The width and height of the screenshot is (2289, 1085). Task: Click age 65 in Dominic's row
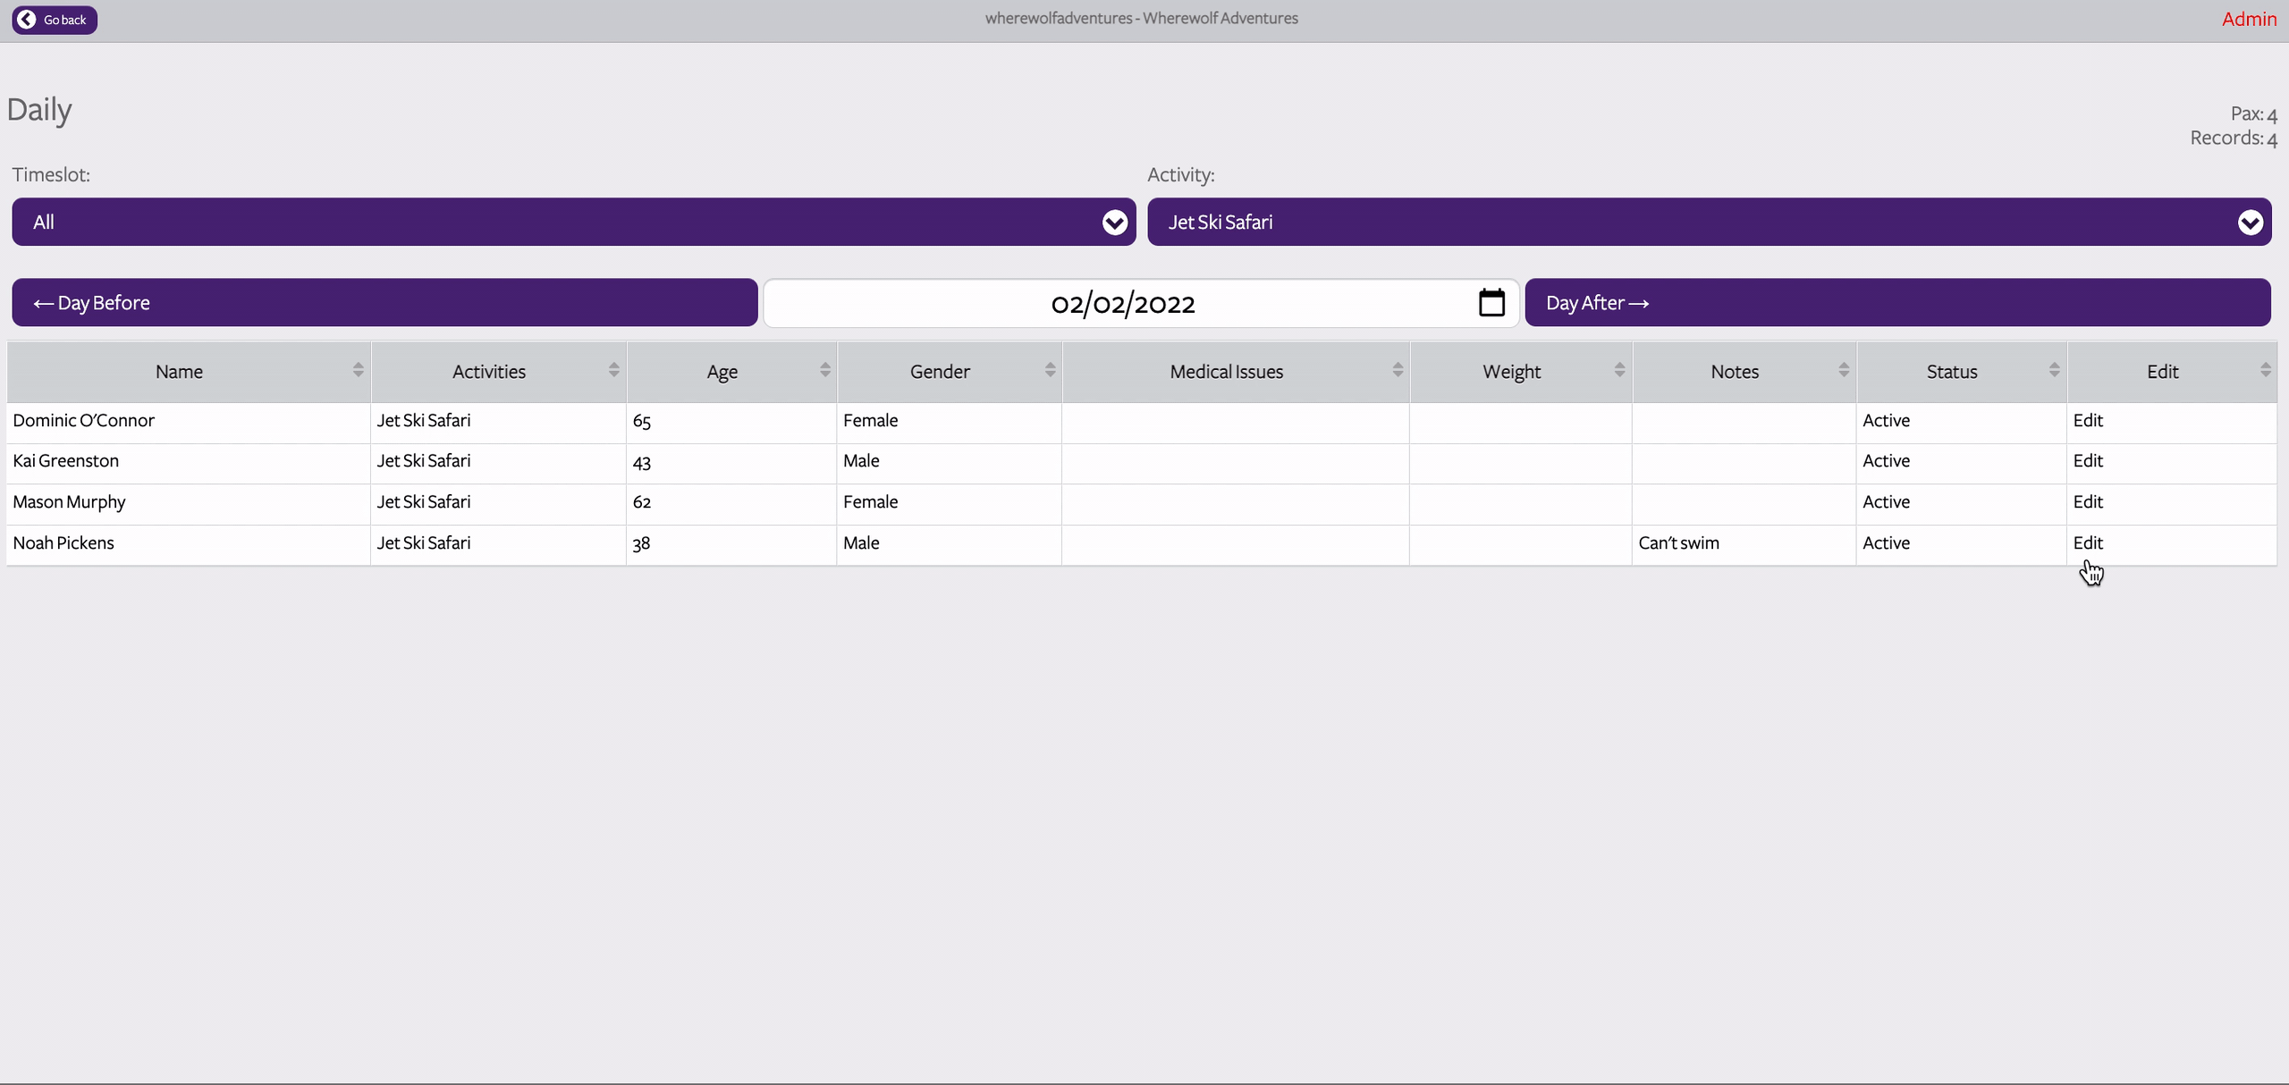click(x=642, y=421)
